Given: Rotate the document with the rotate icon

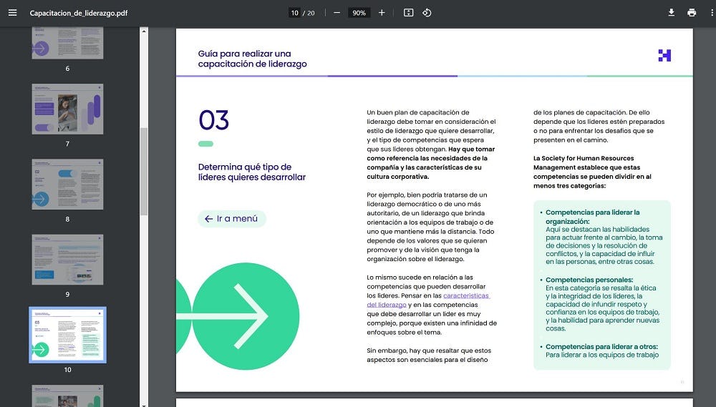Looking at the screenshot, I should coord(427,13).
